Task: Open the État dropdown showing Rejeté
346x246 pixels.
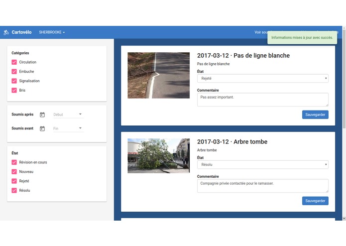Action: pos(262,78)
